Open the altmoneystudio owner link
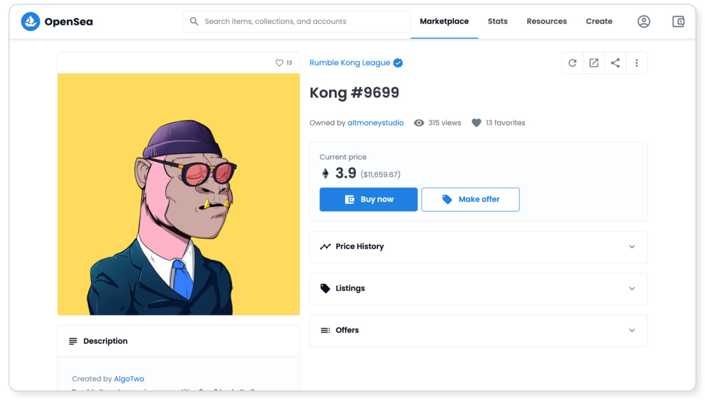705x400 pixels. (x=375, y=123)
